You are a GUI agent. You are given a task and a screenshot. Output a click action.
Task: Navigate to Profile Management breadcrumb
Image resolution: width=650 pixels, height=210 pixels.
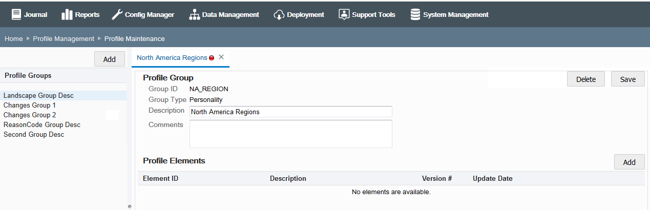[x=64, y=38]
